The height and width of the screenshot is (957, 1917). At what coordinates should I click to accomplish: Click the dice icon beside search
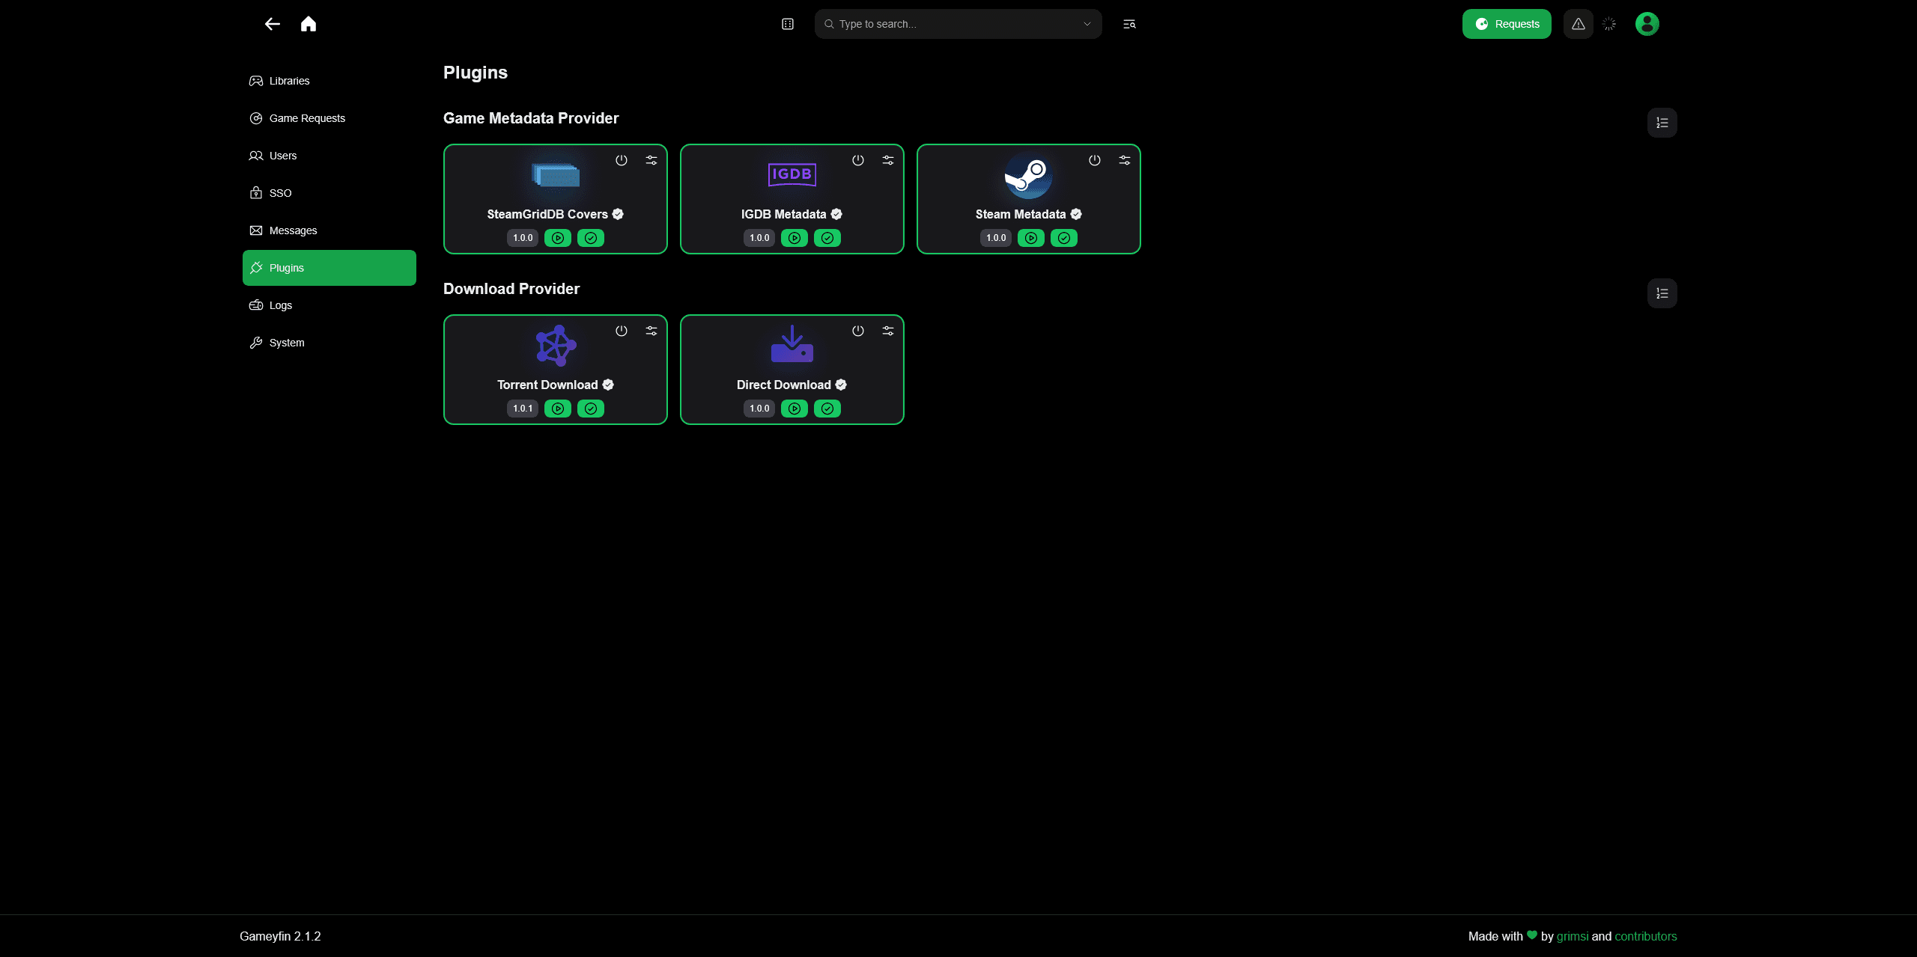(x=788, y=24)
